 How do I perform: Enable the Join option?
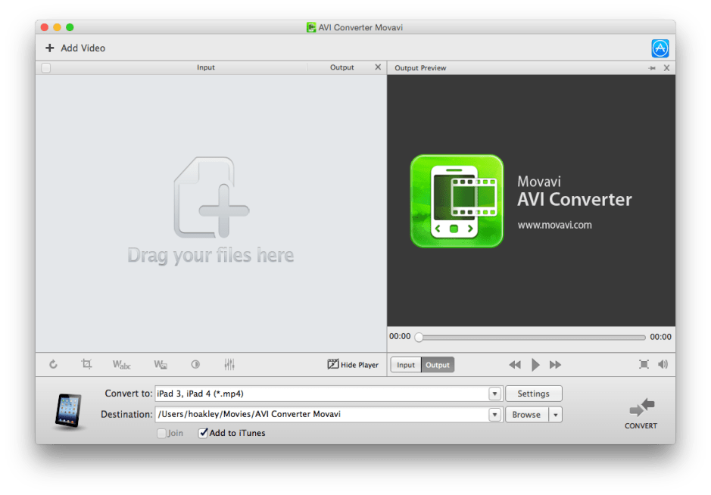pos(160,433)
